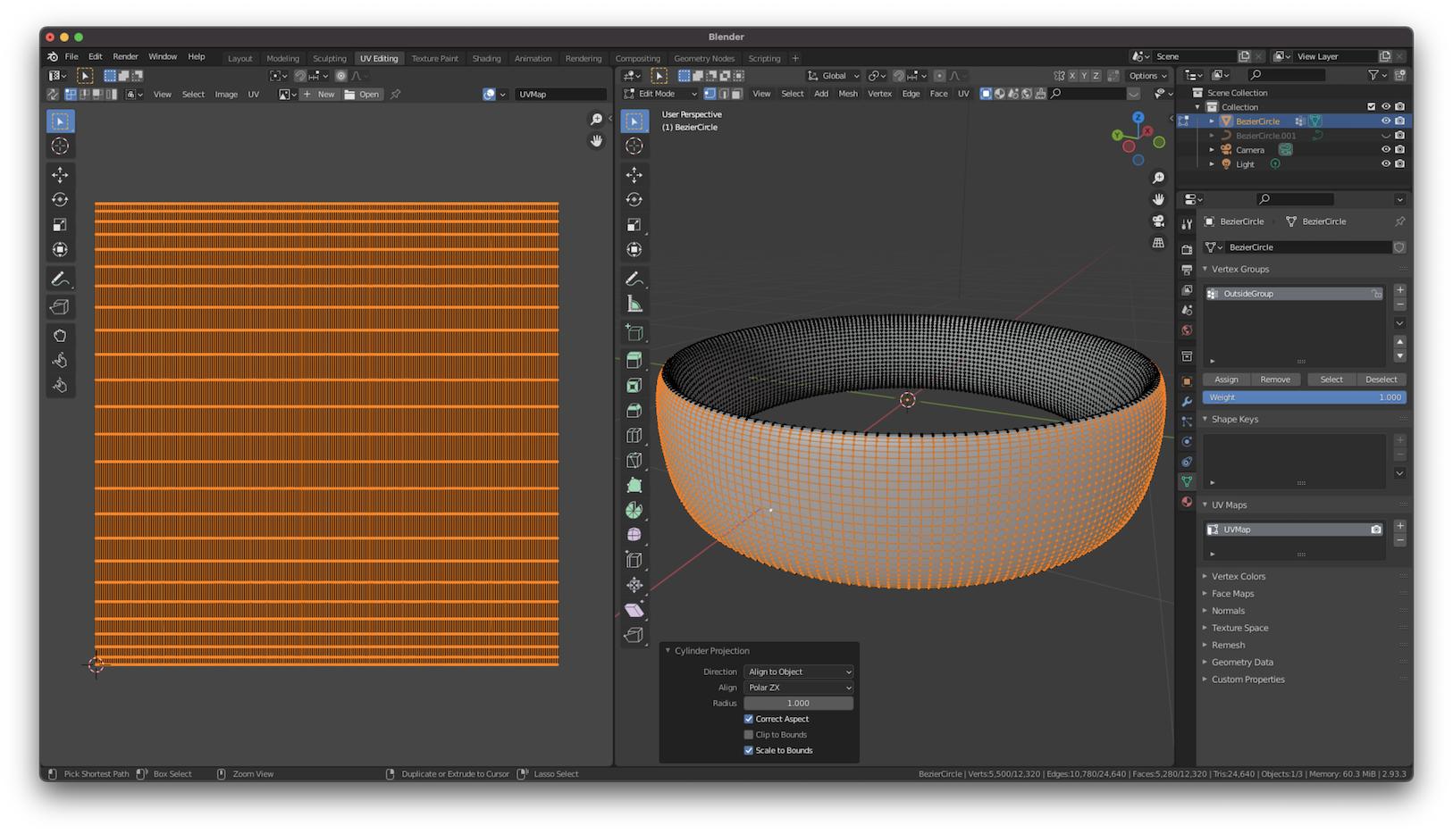Select the Smooth tool
This screenshot has height=834, width=1453.
point(634,535)
